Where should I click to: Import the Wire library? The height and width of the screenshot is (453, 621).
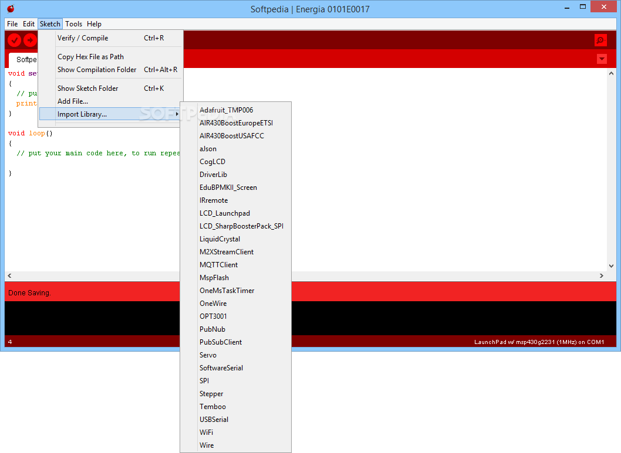pos(235,445)
